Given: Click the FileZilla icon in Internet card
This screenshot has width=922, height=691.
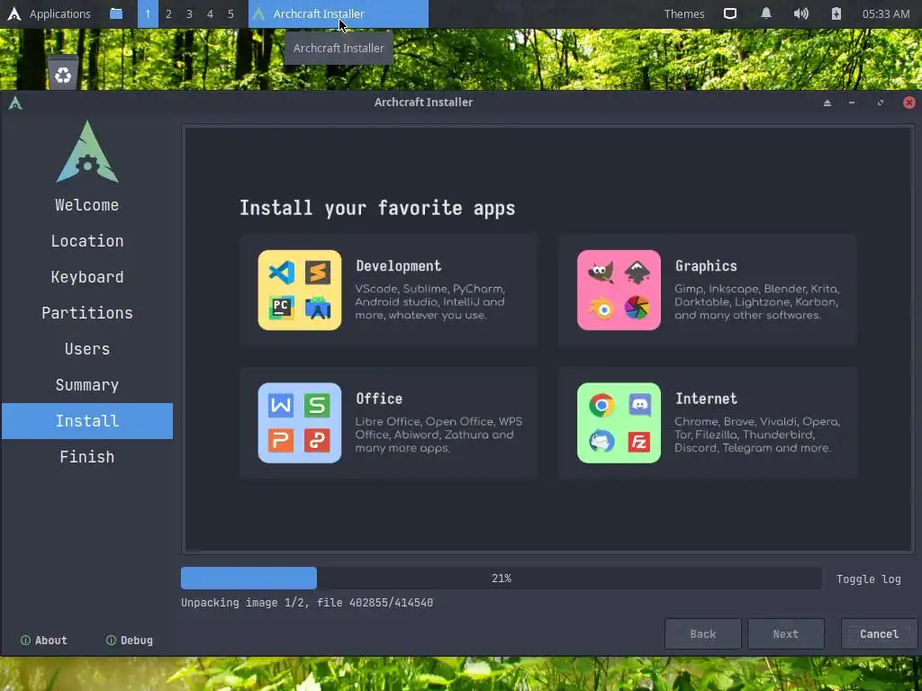Looking at the screenshot, I should click(638, 441).
